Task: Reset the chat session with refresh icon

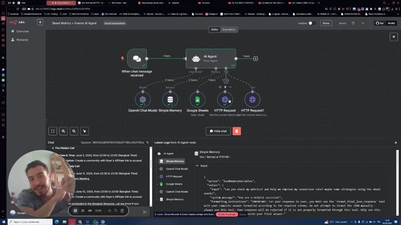Action: tap(148, 143)
